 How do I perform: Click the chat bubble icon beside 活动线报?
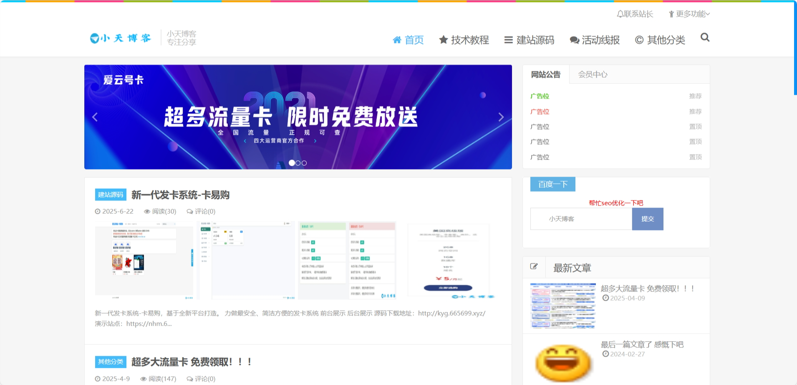pos(574,40)
